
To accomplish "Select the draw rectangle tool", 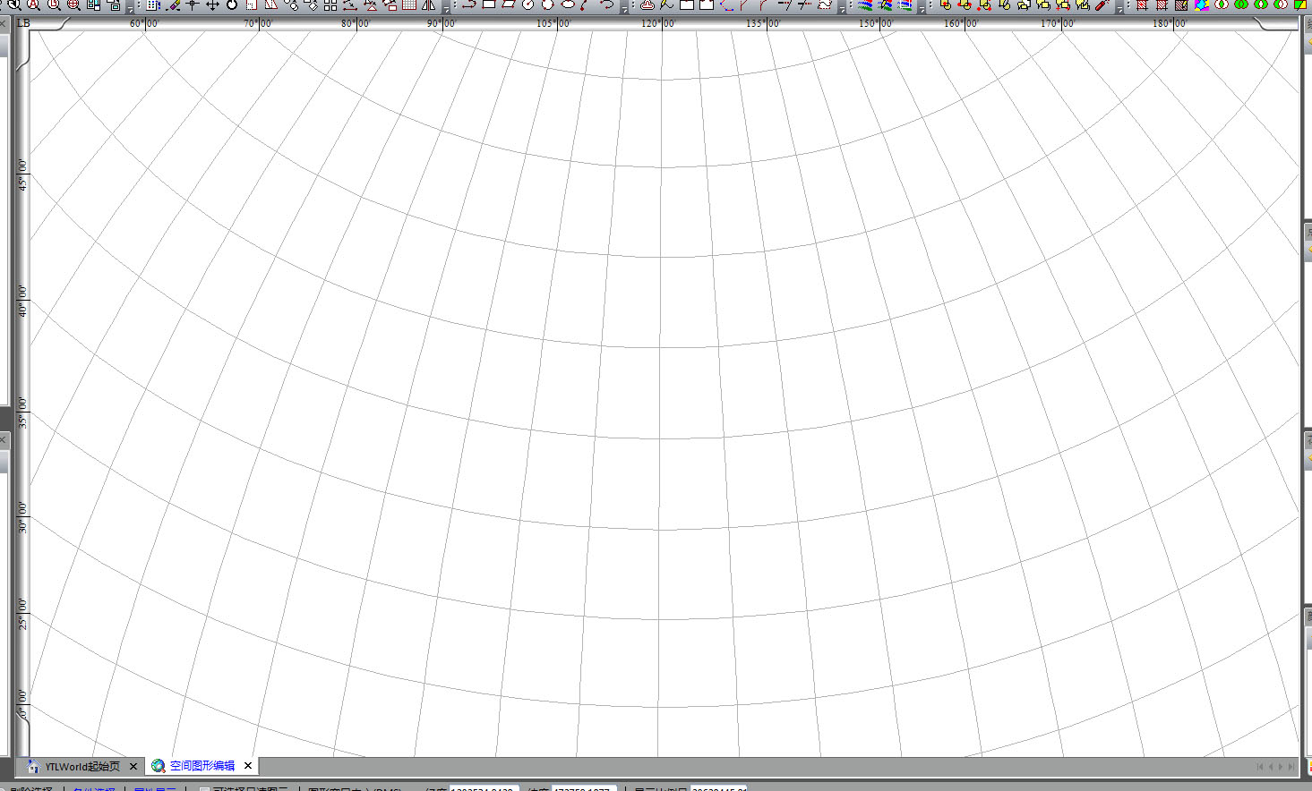I will point(489,4).
